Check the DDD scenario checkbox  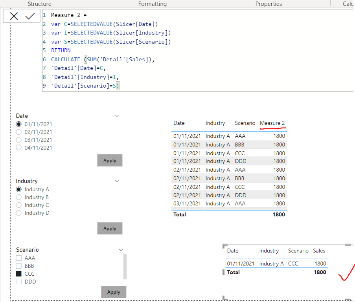[19, 282]
